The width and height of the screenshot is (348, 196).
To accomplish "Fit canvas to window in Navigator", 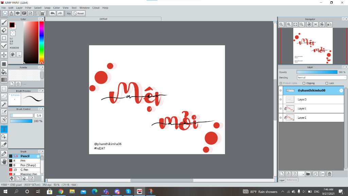I will [295, 24].
